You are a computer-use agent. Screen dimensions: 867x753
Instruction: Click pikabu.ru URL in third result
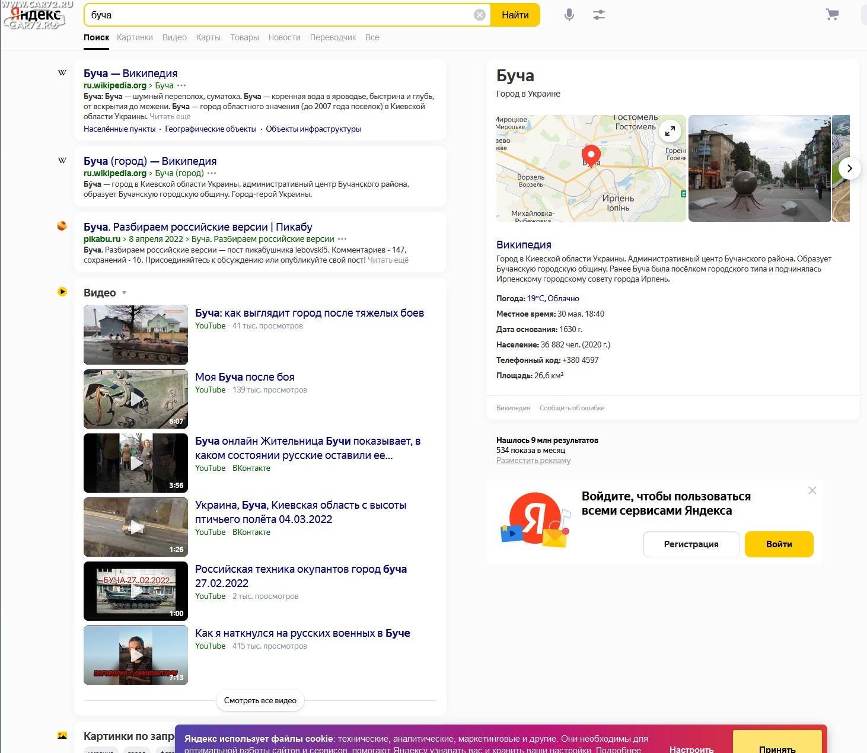coord(102,239)
